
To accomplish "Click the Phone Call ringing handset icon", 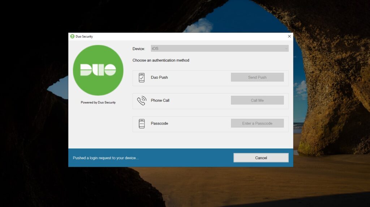I will click(x=142, y=101).
